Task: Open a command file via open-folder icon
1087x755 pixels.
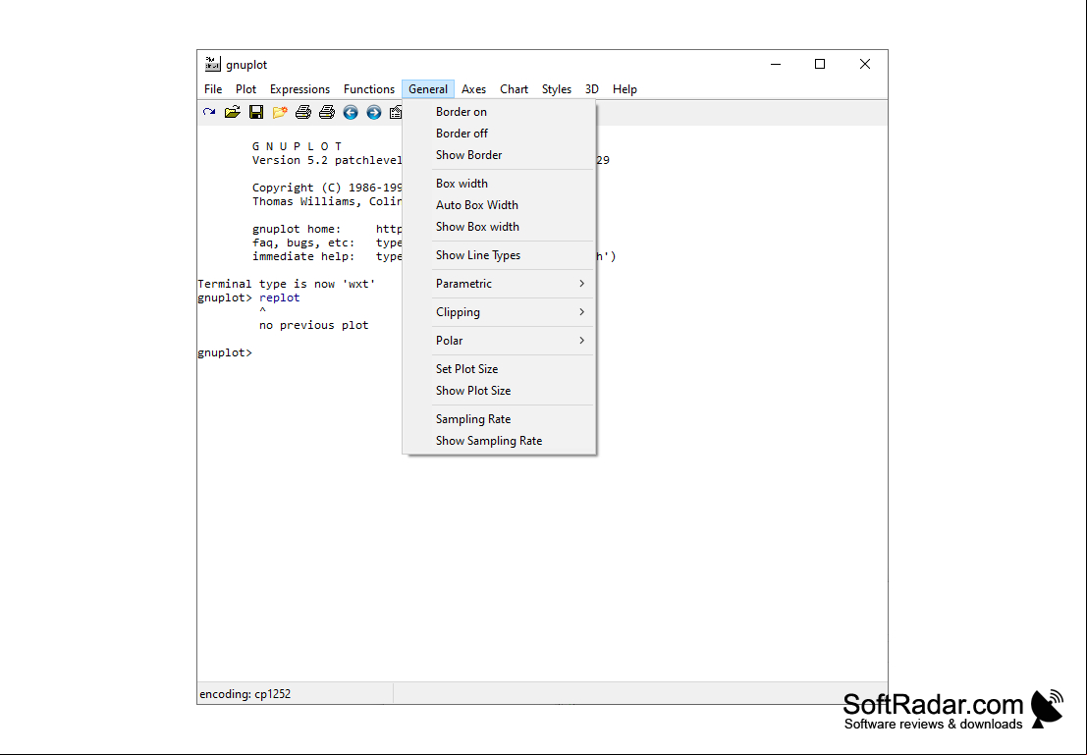Action: point(233,112)
